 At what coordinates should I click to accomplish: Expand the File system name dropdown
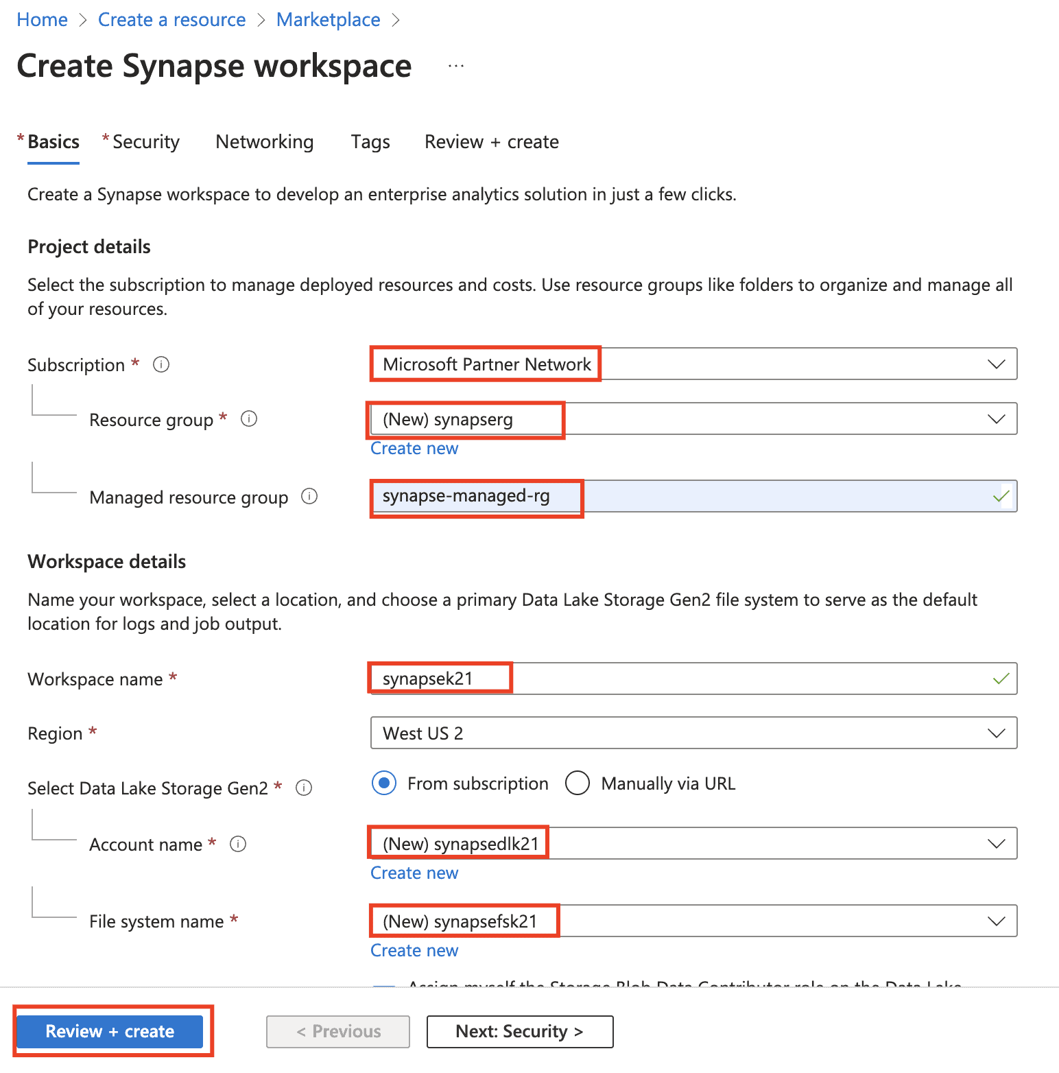[x=996, y=921]
